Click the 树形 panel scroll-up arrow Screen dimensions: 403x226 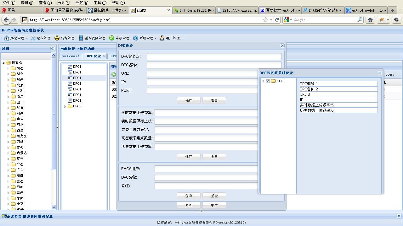click(54, 55)
